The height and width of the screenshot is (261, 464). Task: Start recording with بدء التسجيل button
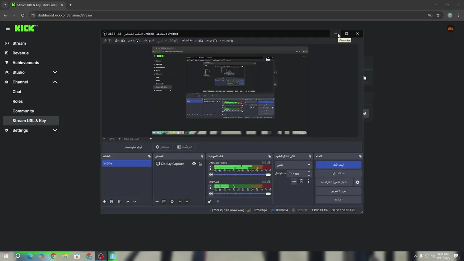click(x=338, y=173)
